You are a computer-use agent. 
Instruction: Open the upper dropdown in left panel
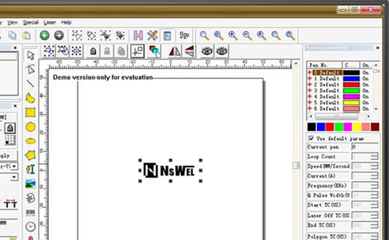pyautogui.click(x=14, y=166)
